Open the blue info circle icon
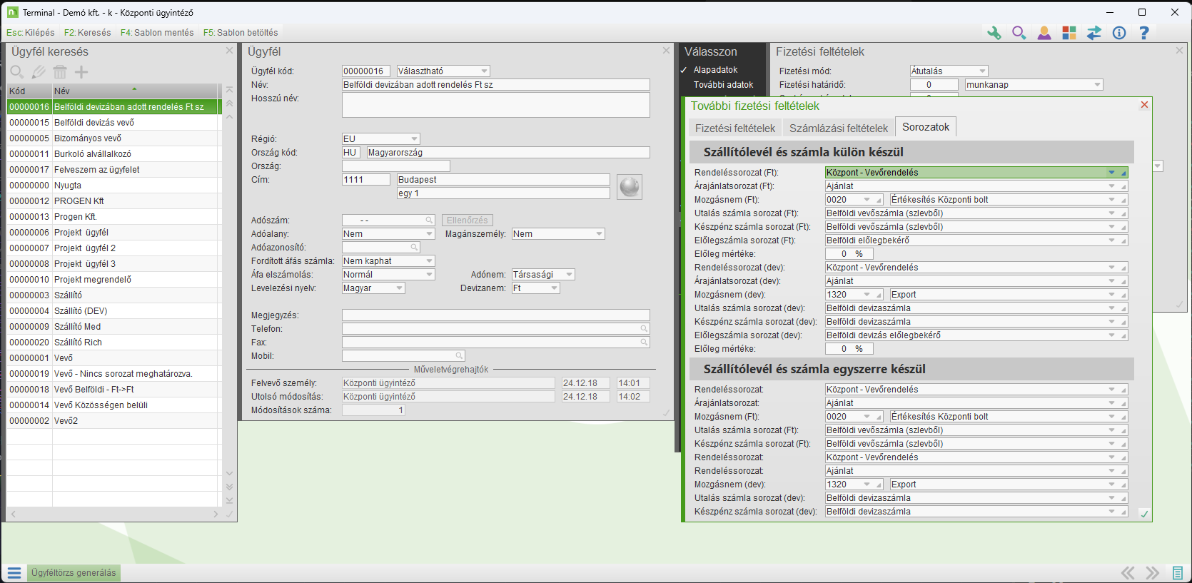Screen dimensions: 1192x583 point(1118,33)
